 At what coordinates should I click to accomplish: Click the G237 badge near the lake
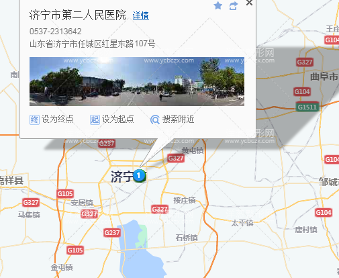112,233
